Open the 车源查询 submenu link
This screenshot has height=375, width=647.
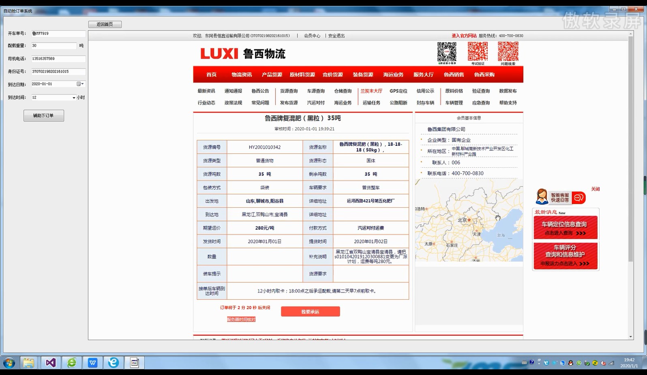pos(316,91)
